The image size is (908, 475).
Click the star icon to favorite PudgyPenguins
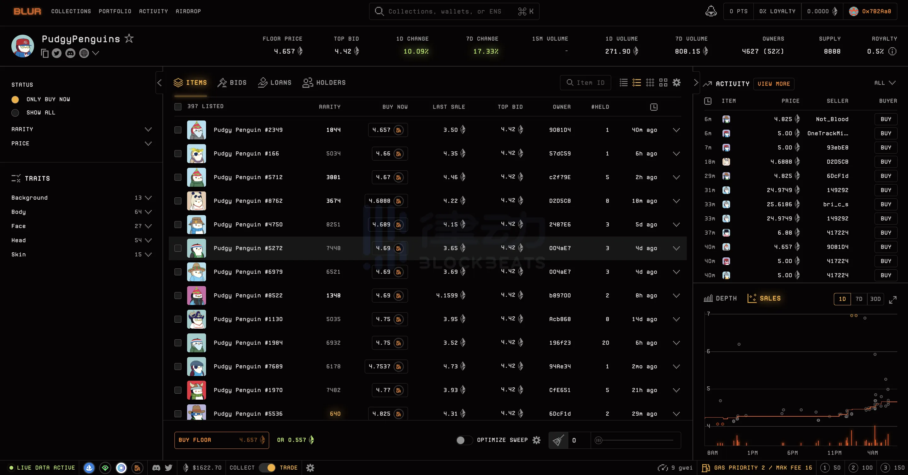click(x=129, y=38)
